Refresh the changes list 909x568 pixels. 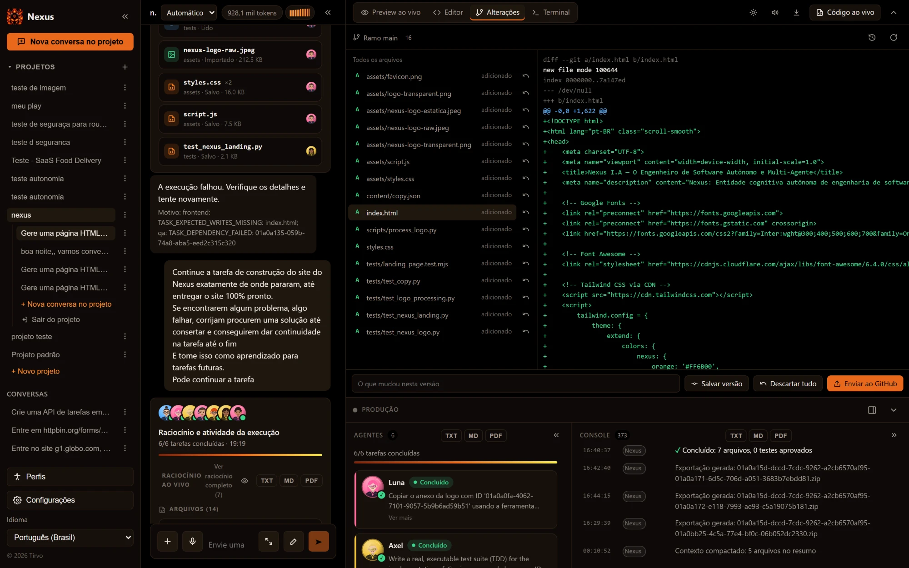click(894, 38)
